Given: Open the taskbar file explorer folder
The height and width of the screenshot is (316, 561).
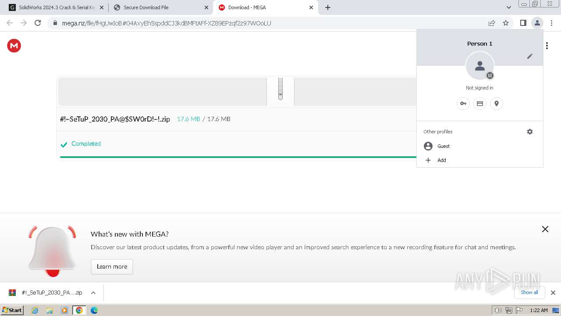Looking at the screenshot, I should coord(50,310).
